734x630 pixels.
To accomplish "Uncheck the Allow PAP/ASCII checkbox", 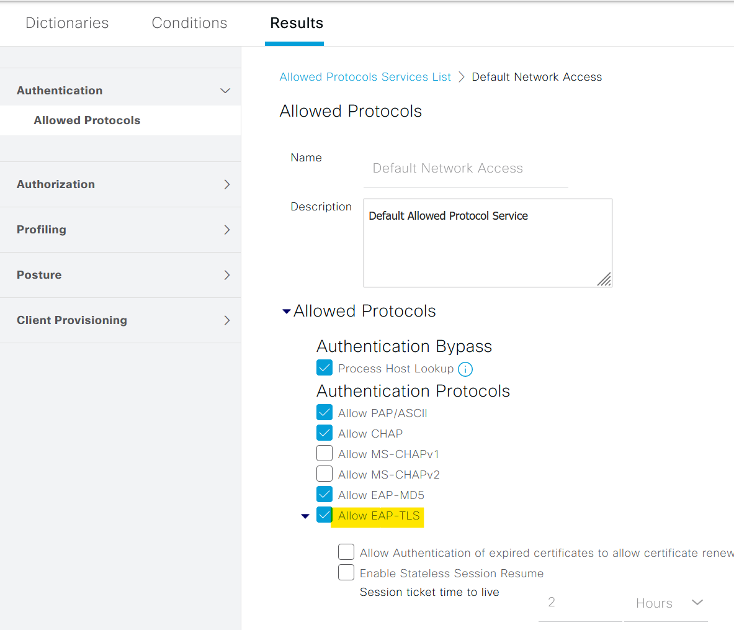I will pyautogui.click(x=324, y=413).
